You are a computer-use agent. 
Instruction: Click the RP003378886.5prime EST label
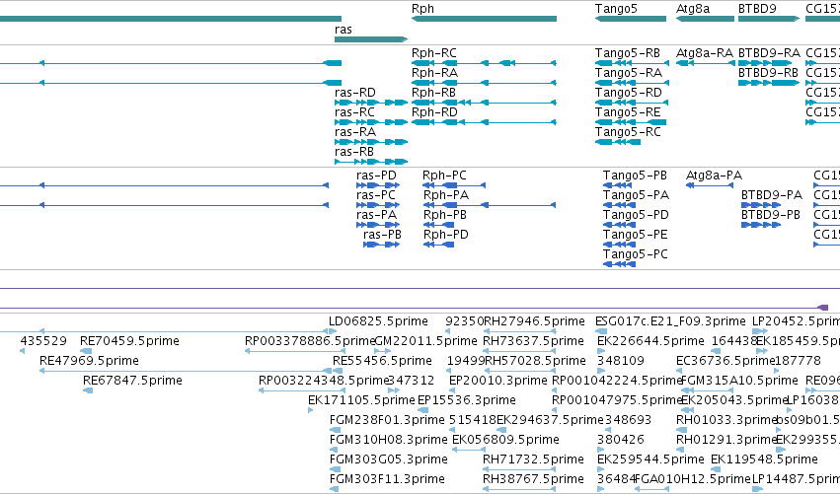pyautogui.click(x=310, y=341)
